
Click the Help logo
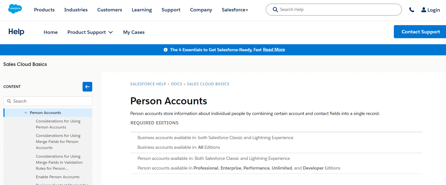click(16, 32)
